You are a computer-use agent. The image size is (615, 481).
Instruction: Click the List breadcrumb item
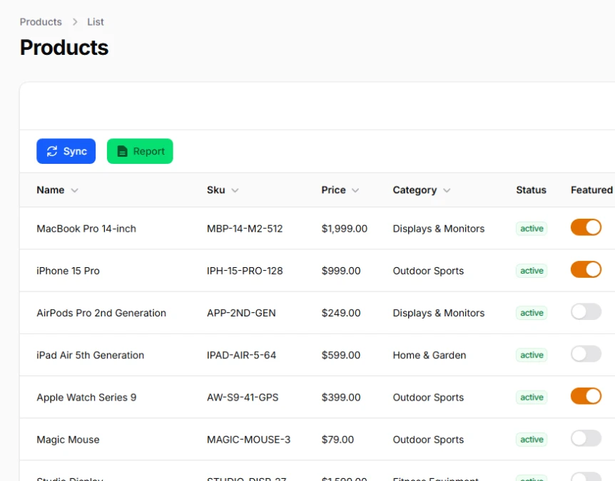click(96, 22)
